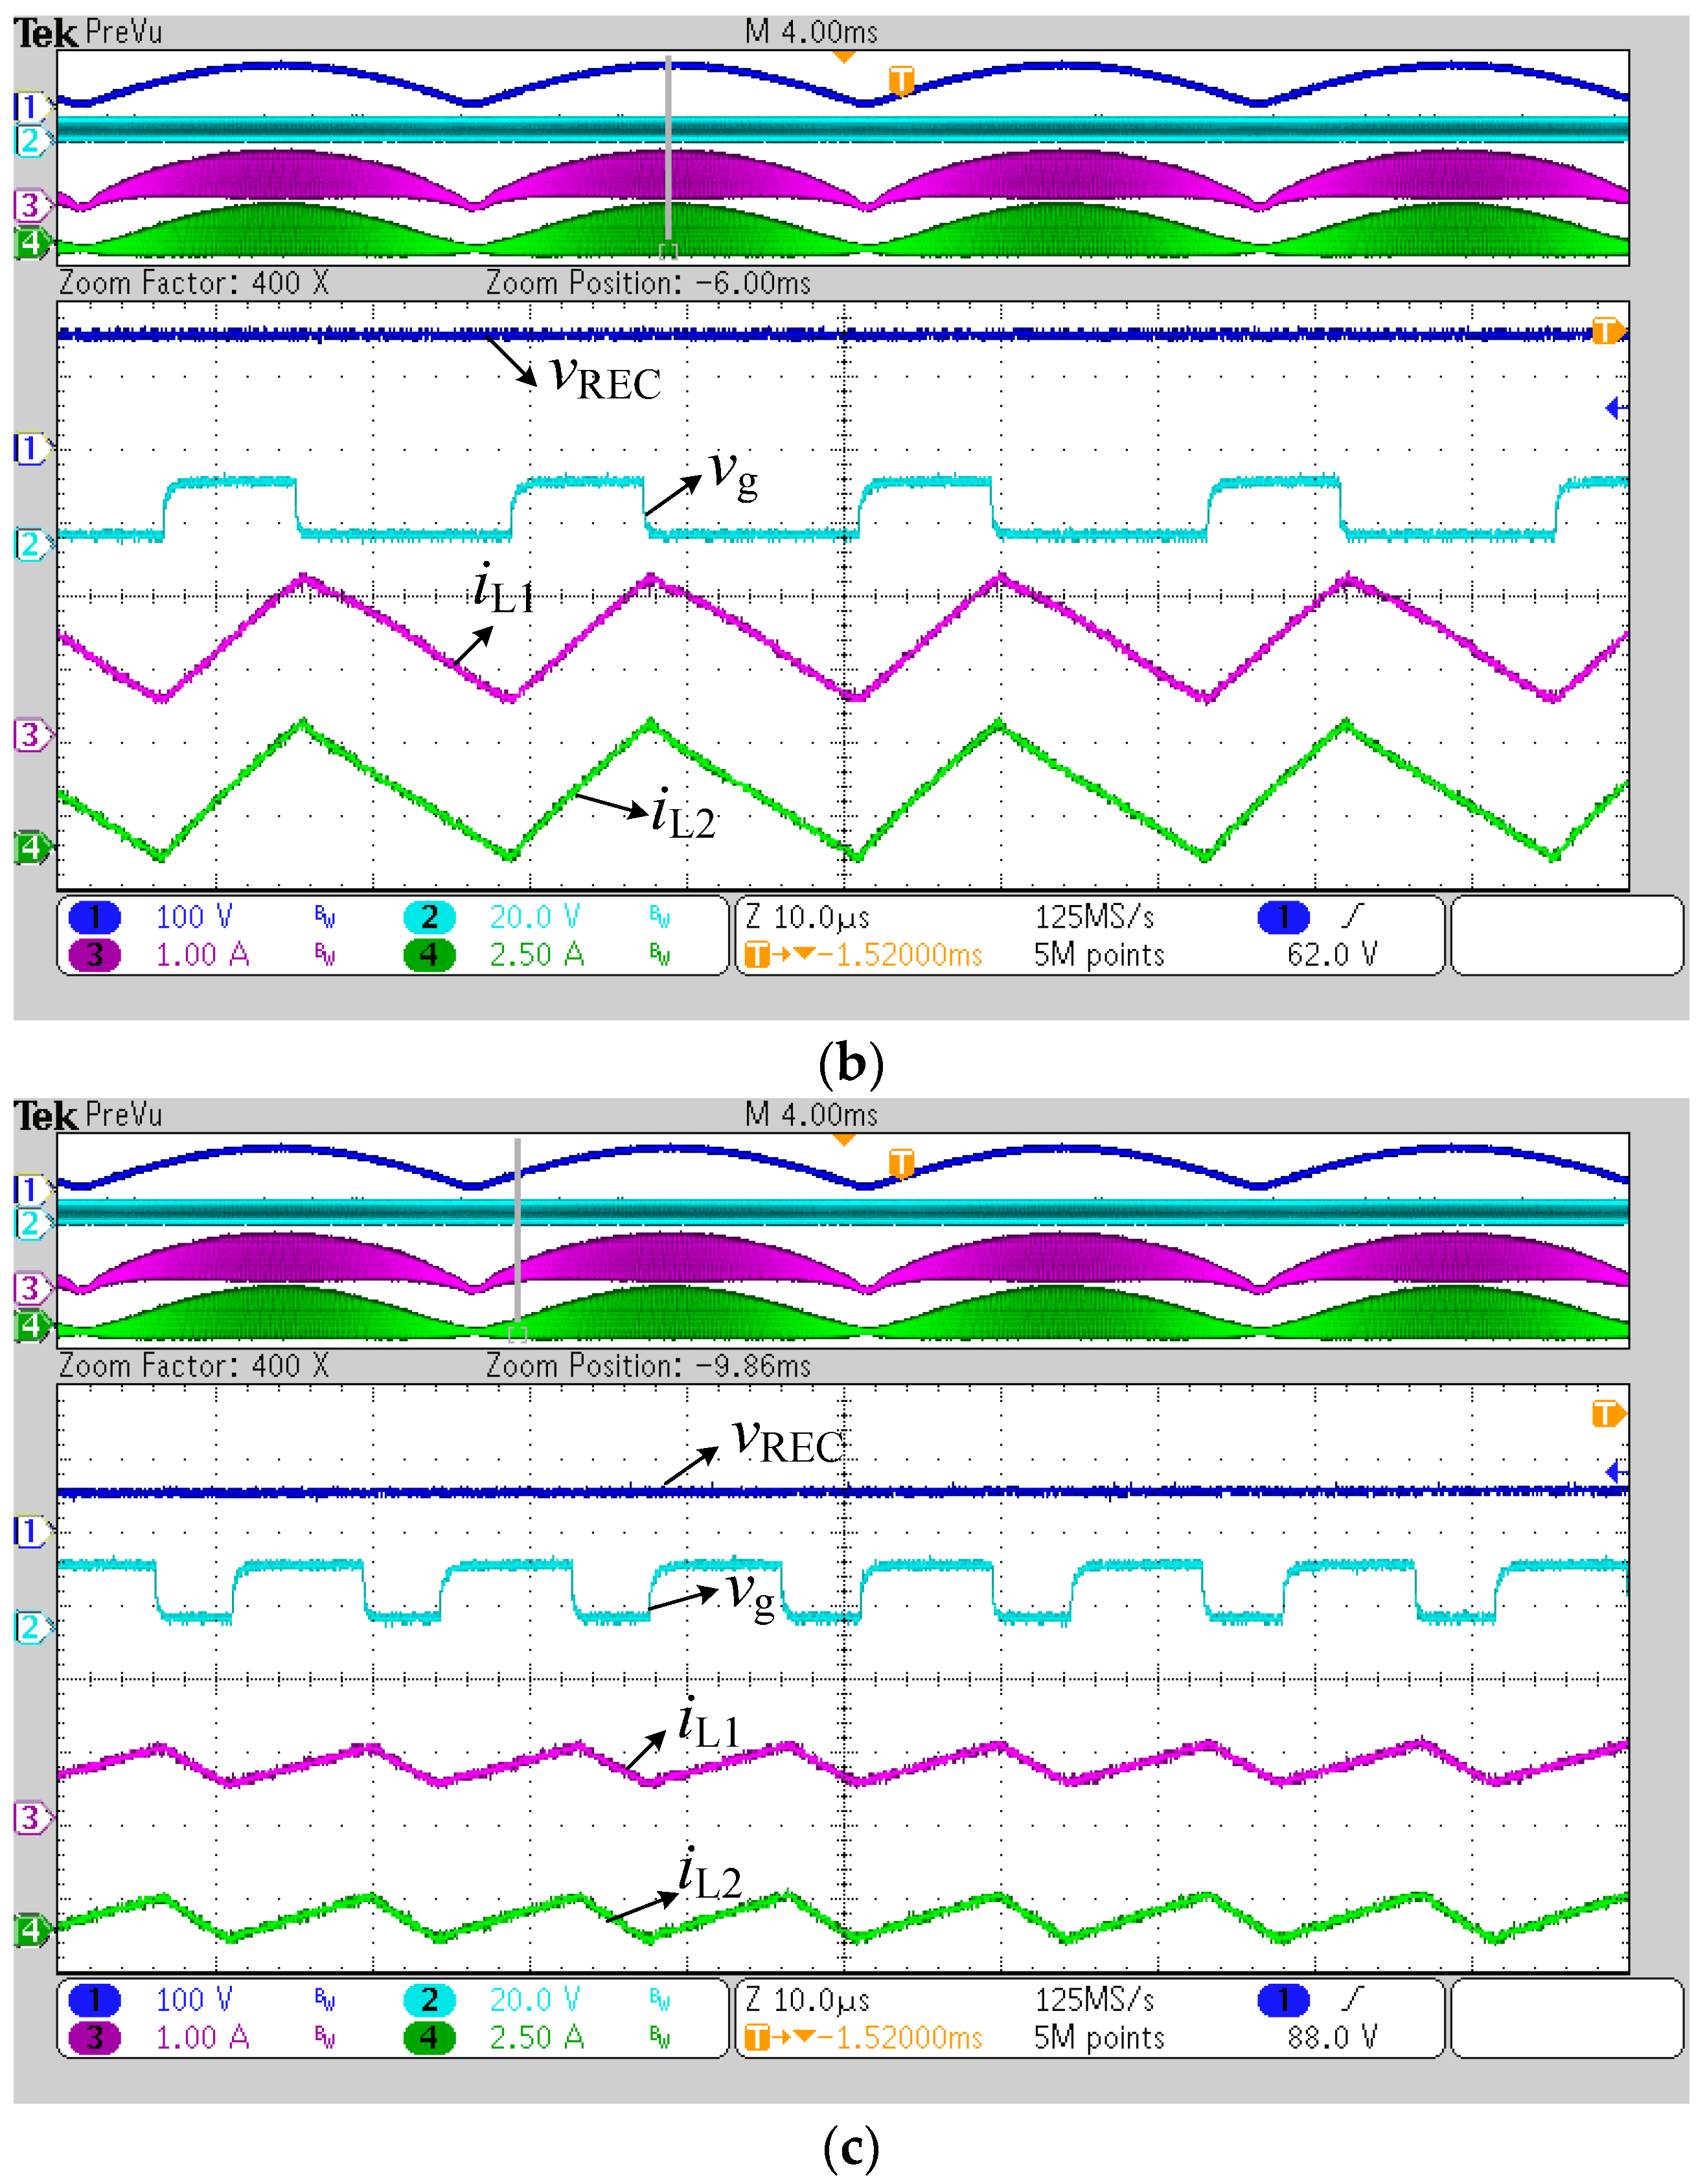
Task: Click the orange T marker in (b) zoom window
Action: coord(1608,331)
